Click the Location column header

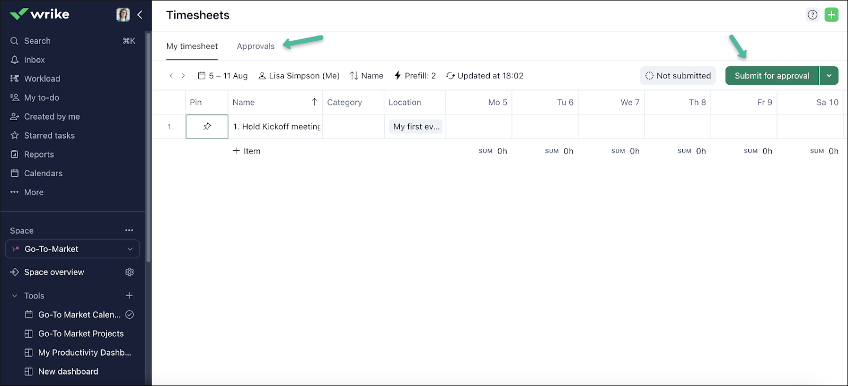414,102
